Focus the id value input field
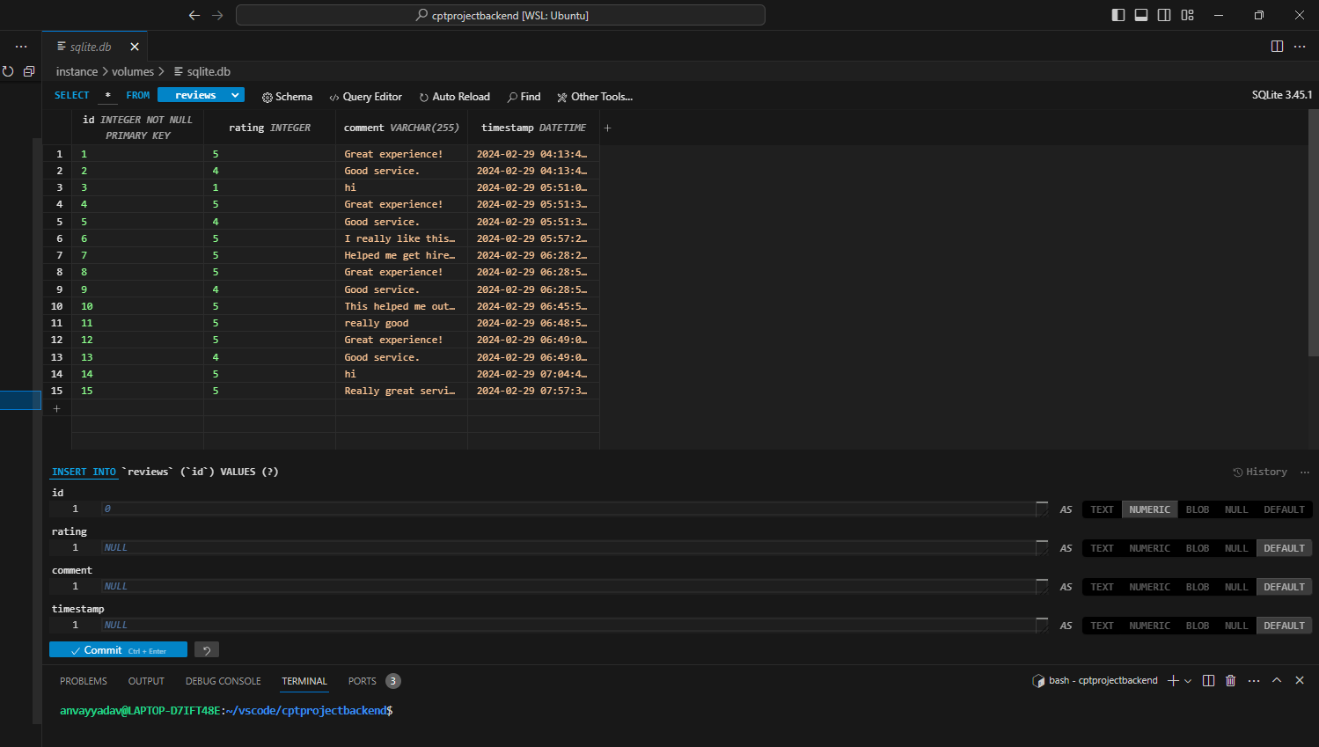 568,509
